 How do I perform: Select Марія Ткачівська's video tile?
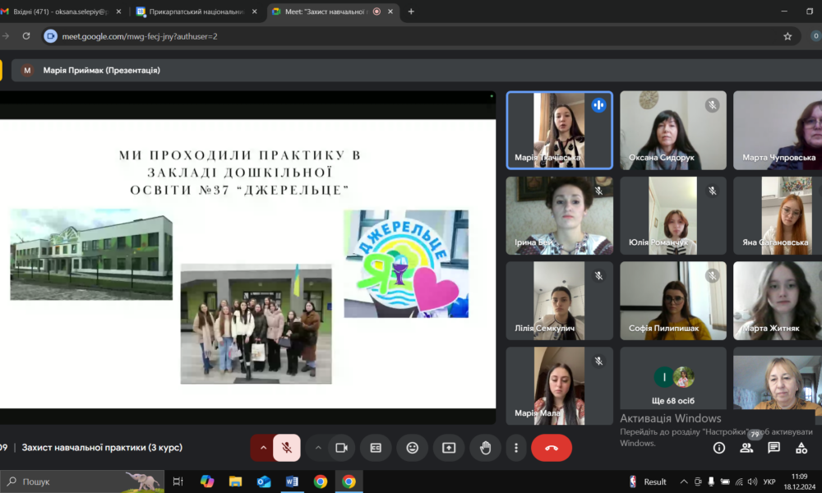559,130
